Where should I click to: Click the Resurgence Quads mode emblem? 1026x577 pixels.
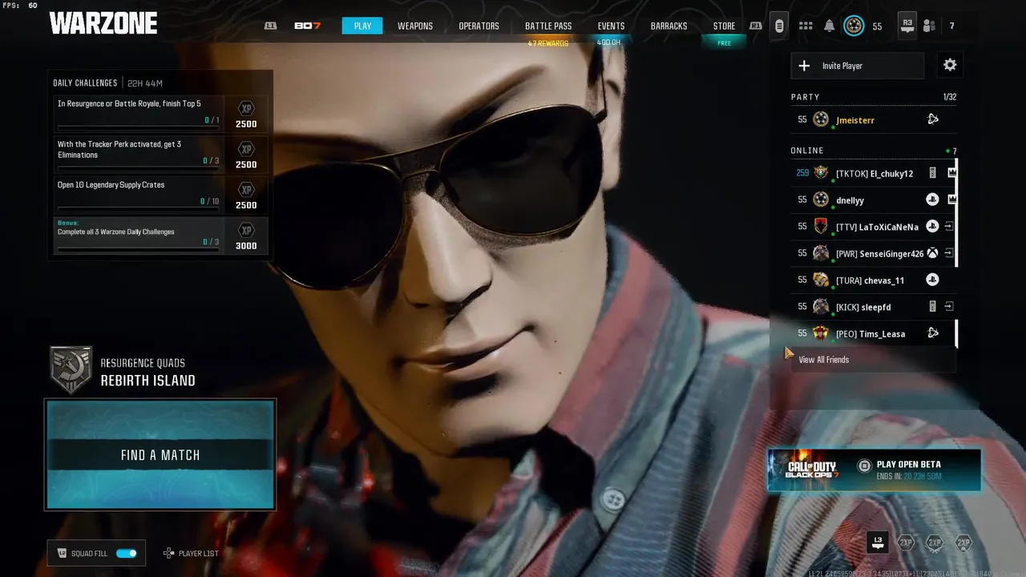coord(71,370)
